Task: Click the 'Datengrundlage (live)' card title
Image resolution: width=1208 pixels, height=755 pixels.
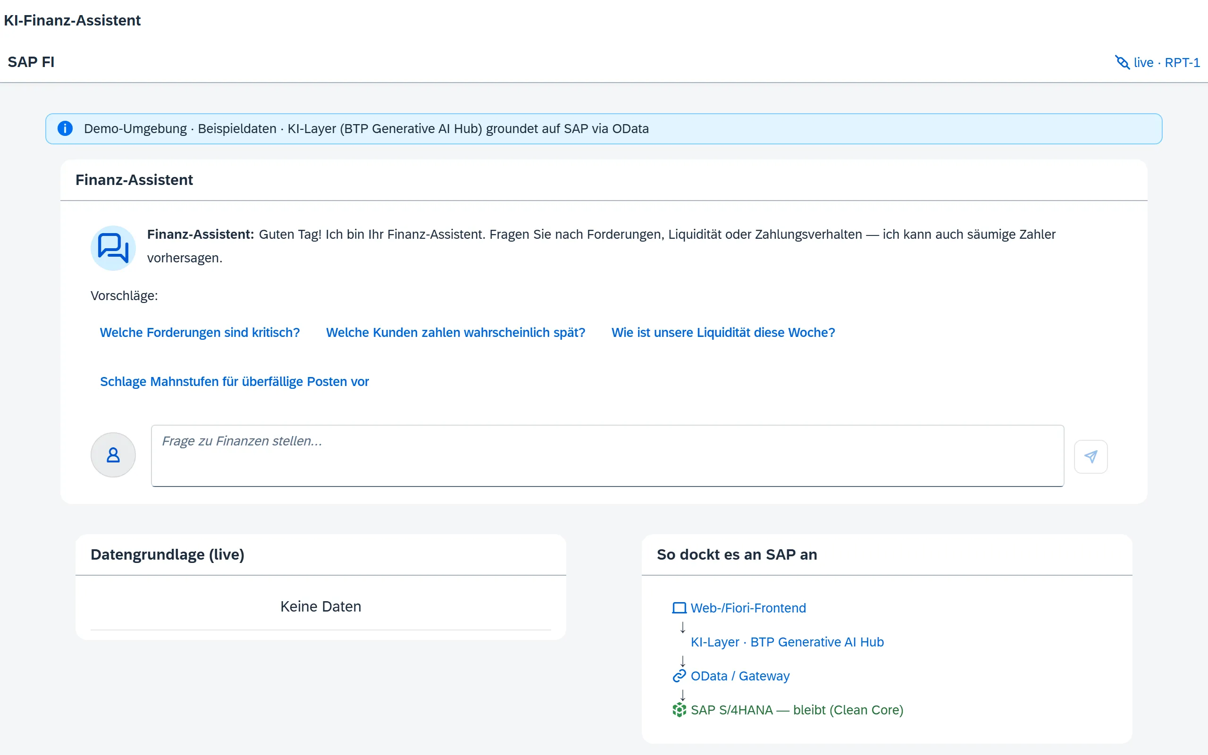Action: click(167, 554)
